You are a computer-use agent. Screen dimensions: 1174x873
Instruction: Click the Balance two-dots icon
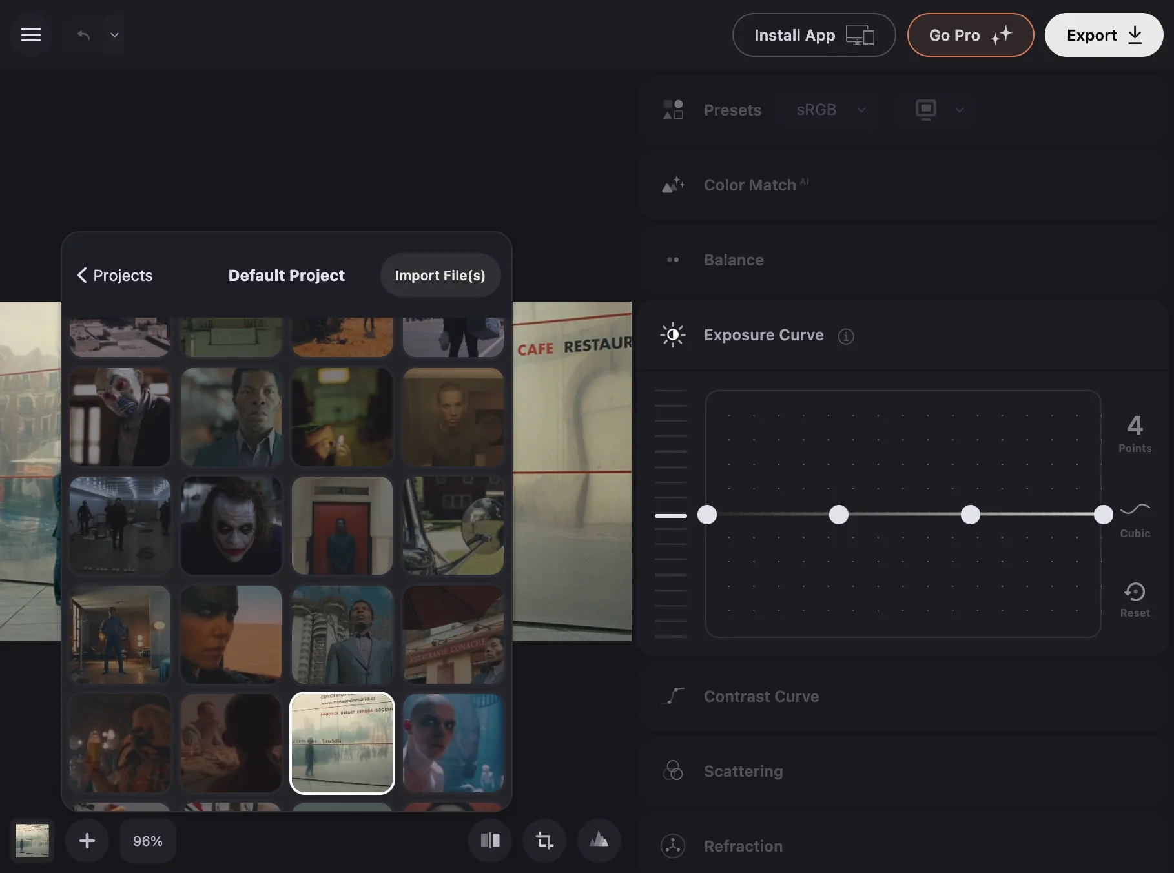tap(673, 260)
